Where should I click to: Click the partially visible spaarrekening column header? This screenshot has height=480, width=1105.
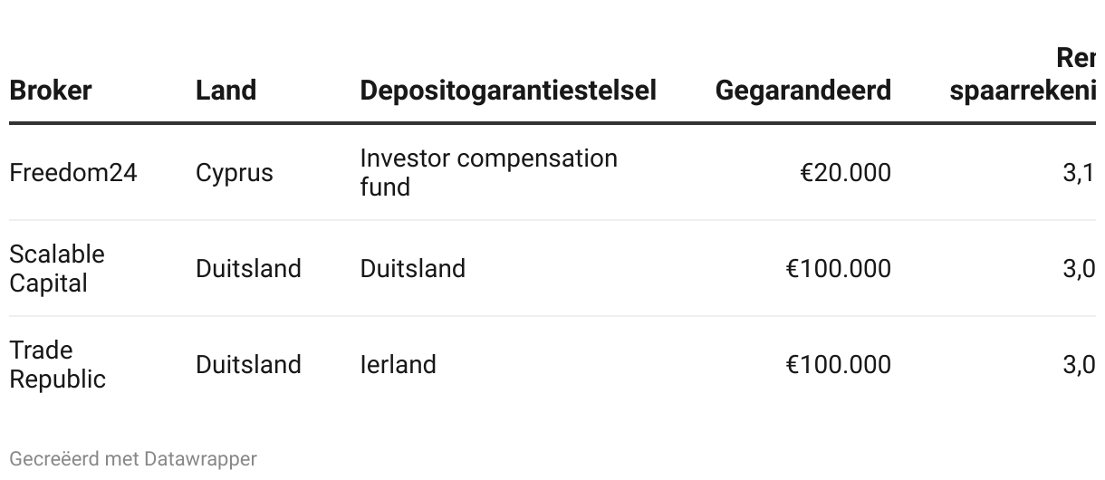pyautogui.click(x=1023, y=90)
